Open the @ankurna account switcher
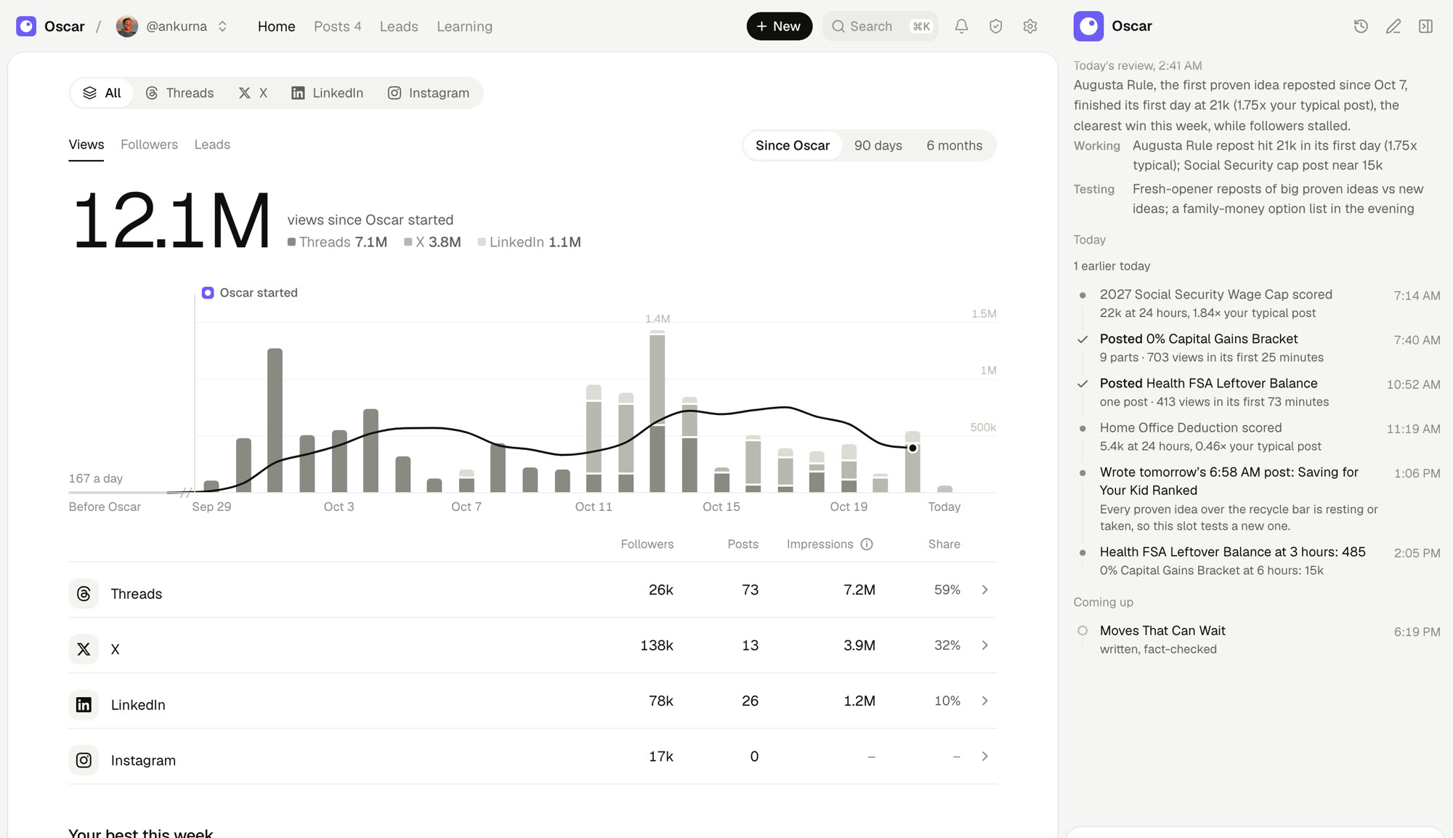 pos(172,26)
